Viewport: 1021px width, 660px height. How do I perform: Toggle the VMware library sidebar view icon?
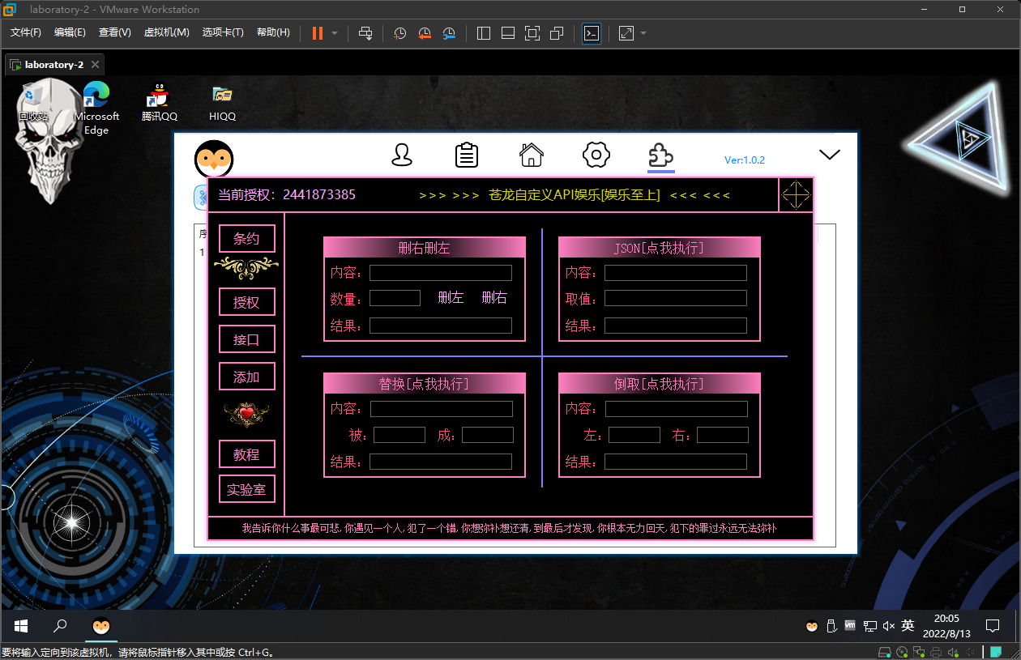click(484, 33)
